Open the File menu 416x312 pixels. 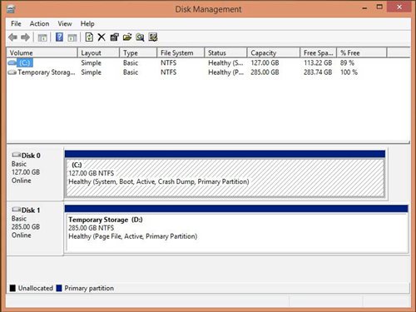[x=16, y=24]
